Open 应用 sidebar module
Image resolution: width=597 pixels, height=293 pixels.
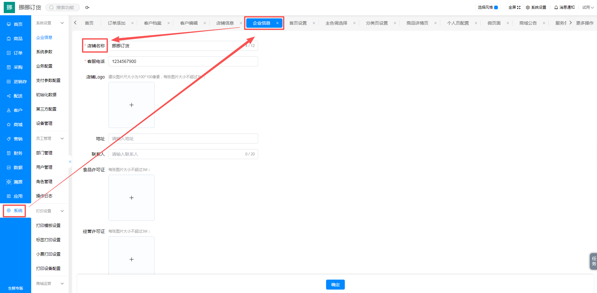pyautogui.click(x=15, y=196)
